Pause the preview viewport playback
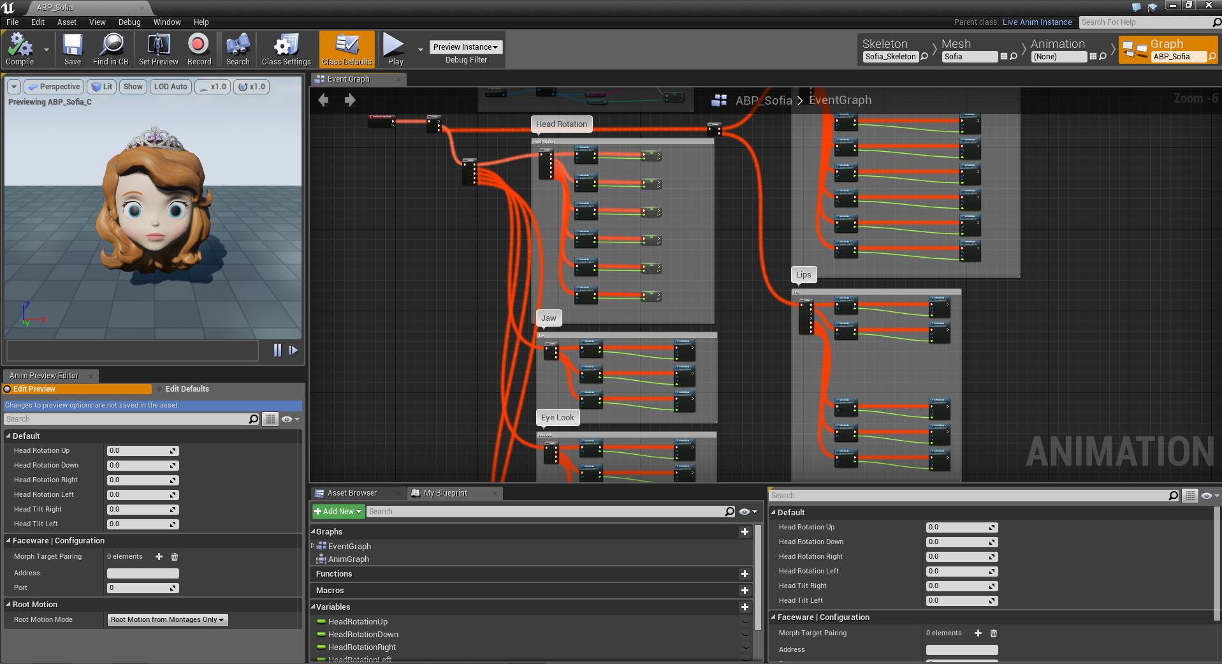The image size is (1222, 664). point(277,350)
